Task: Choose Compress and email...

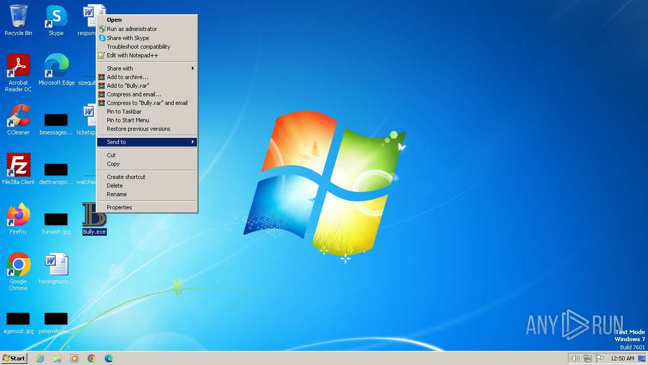Action: pyautogui.click(x=147, y=94)
